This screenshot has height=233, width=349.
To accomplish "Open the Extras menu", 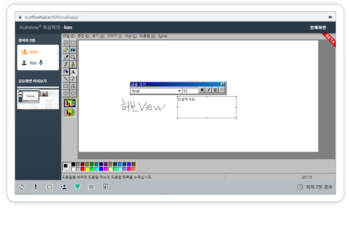I will tap(163, 36).
